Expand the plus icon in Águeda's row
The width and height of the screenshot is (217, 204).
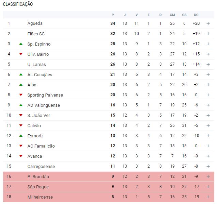[208, 23]
